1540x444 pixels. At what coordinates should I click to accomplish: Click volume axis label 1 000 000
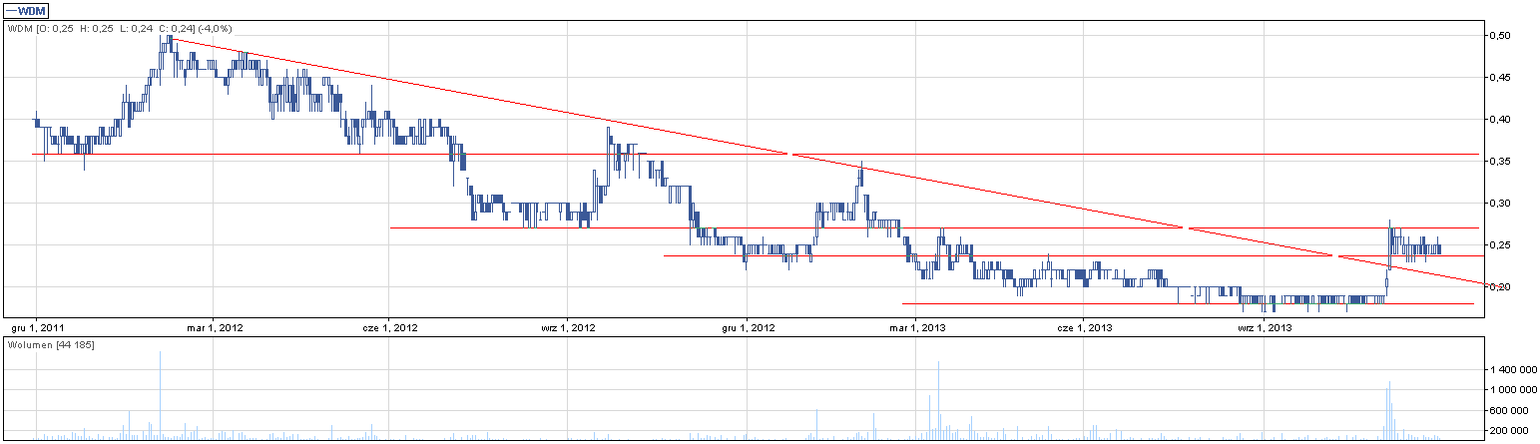pos(1514,389)
